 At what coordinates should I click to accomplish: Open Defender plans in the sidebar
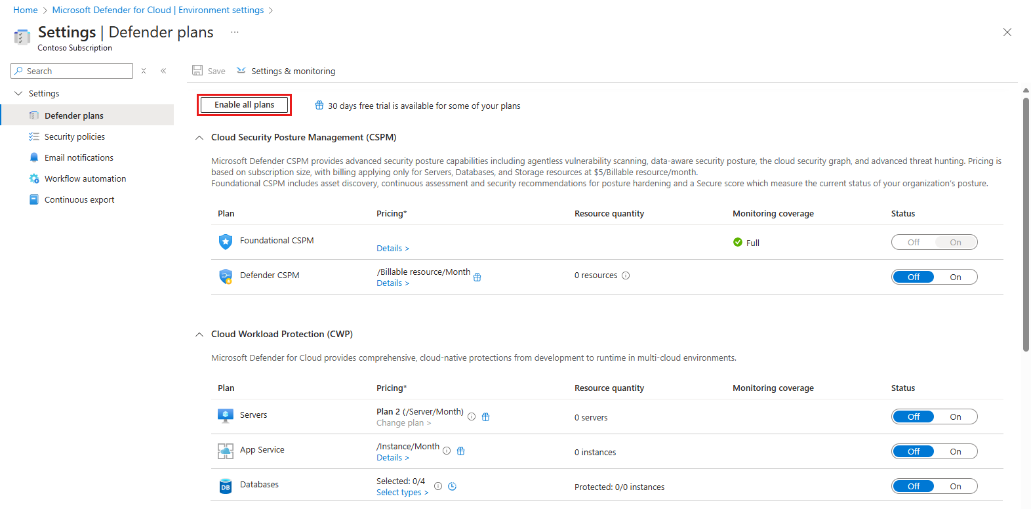coord(87,115)
